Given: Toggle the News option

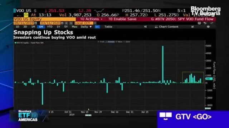Looking at the screenshot, I should [119, 42].
